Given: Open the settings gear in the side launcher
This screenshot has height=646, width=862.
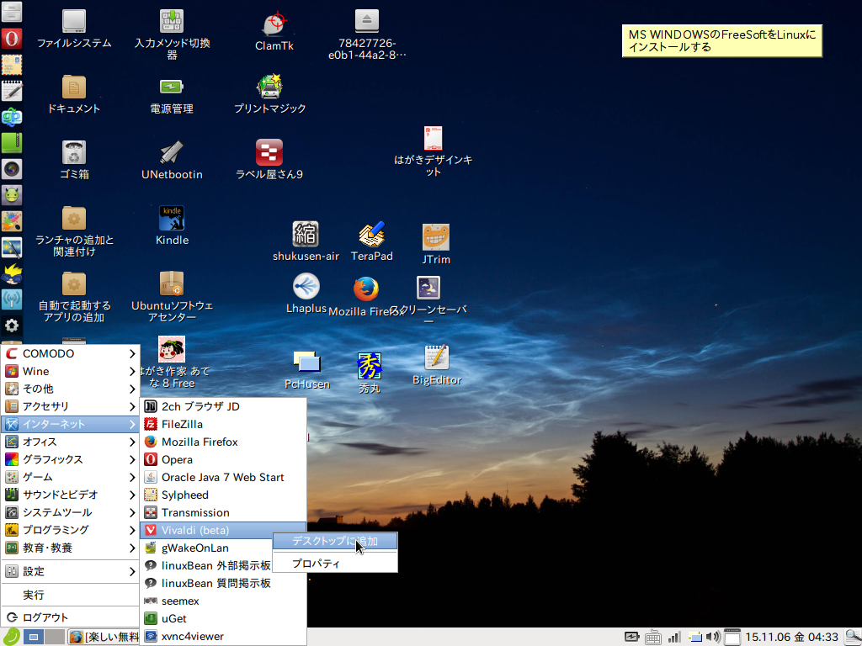Looking at the screenshot, I should click(12, 326).
